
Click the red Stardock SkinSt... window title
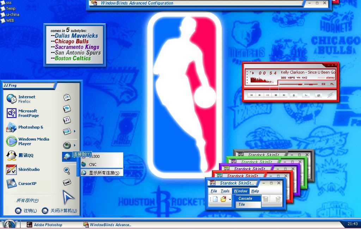244,176
